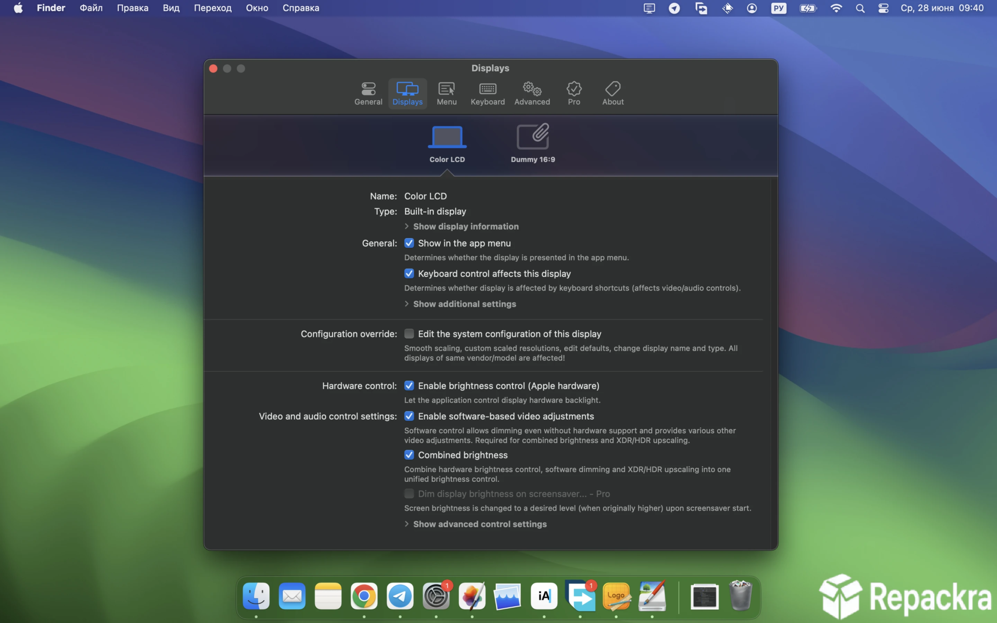Click the date and time clock

point(942,8)
